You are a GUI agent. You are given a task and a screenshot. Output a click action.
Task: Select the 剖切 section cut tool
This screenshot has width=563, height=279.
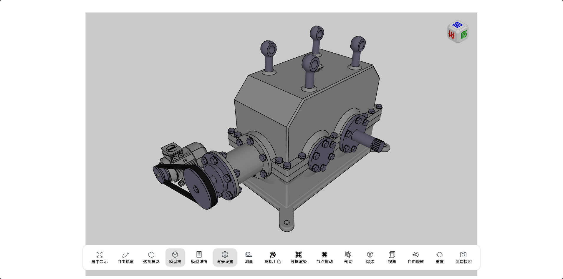[x=348, y=257]
